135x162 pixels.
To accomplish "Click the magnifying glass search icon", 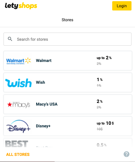I will (10, 39).
